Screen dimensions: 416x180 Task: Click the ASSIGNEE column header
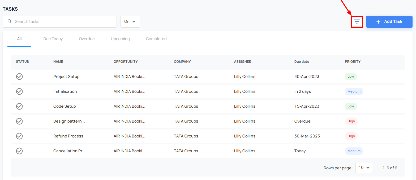pos(242,62)
